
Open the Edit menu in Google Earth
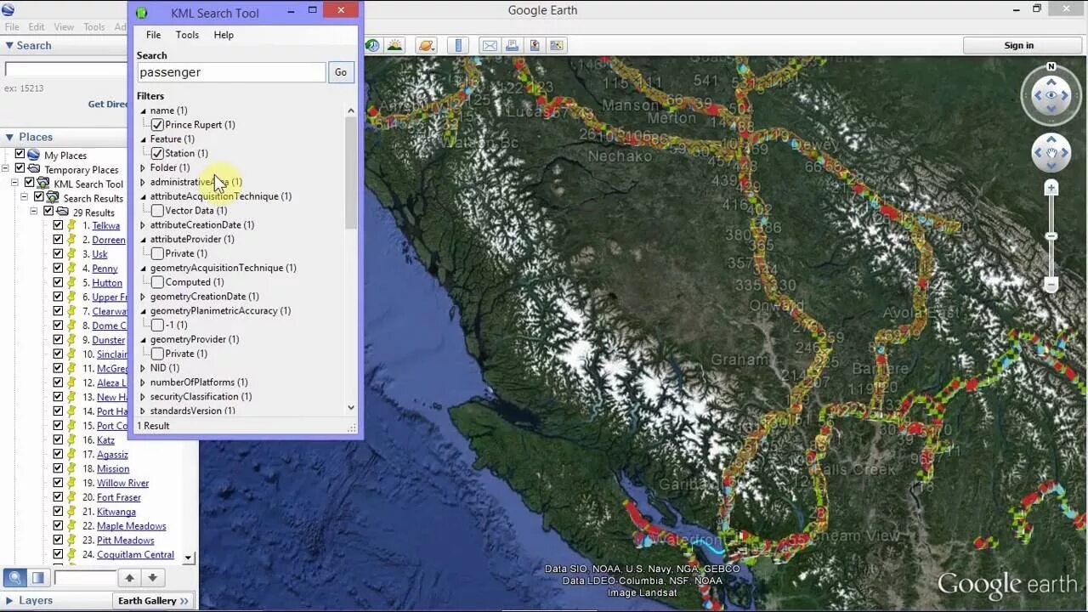click(37, 27)
